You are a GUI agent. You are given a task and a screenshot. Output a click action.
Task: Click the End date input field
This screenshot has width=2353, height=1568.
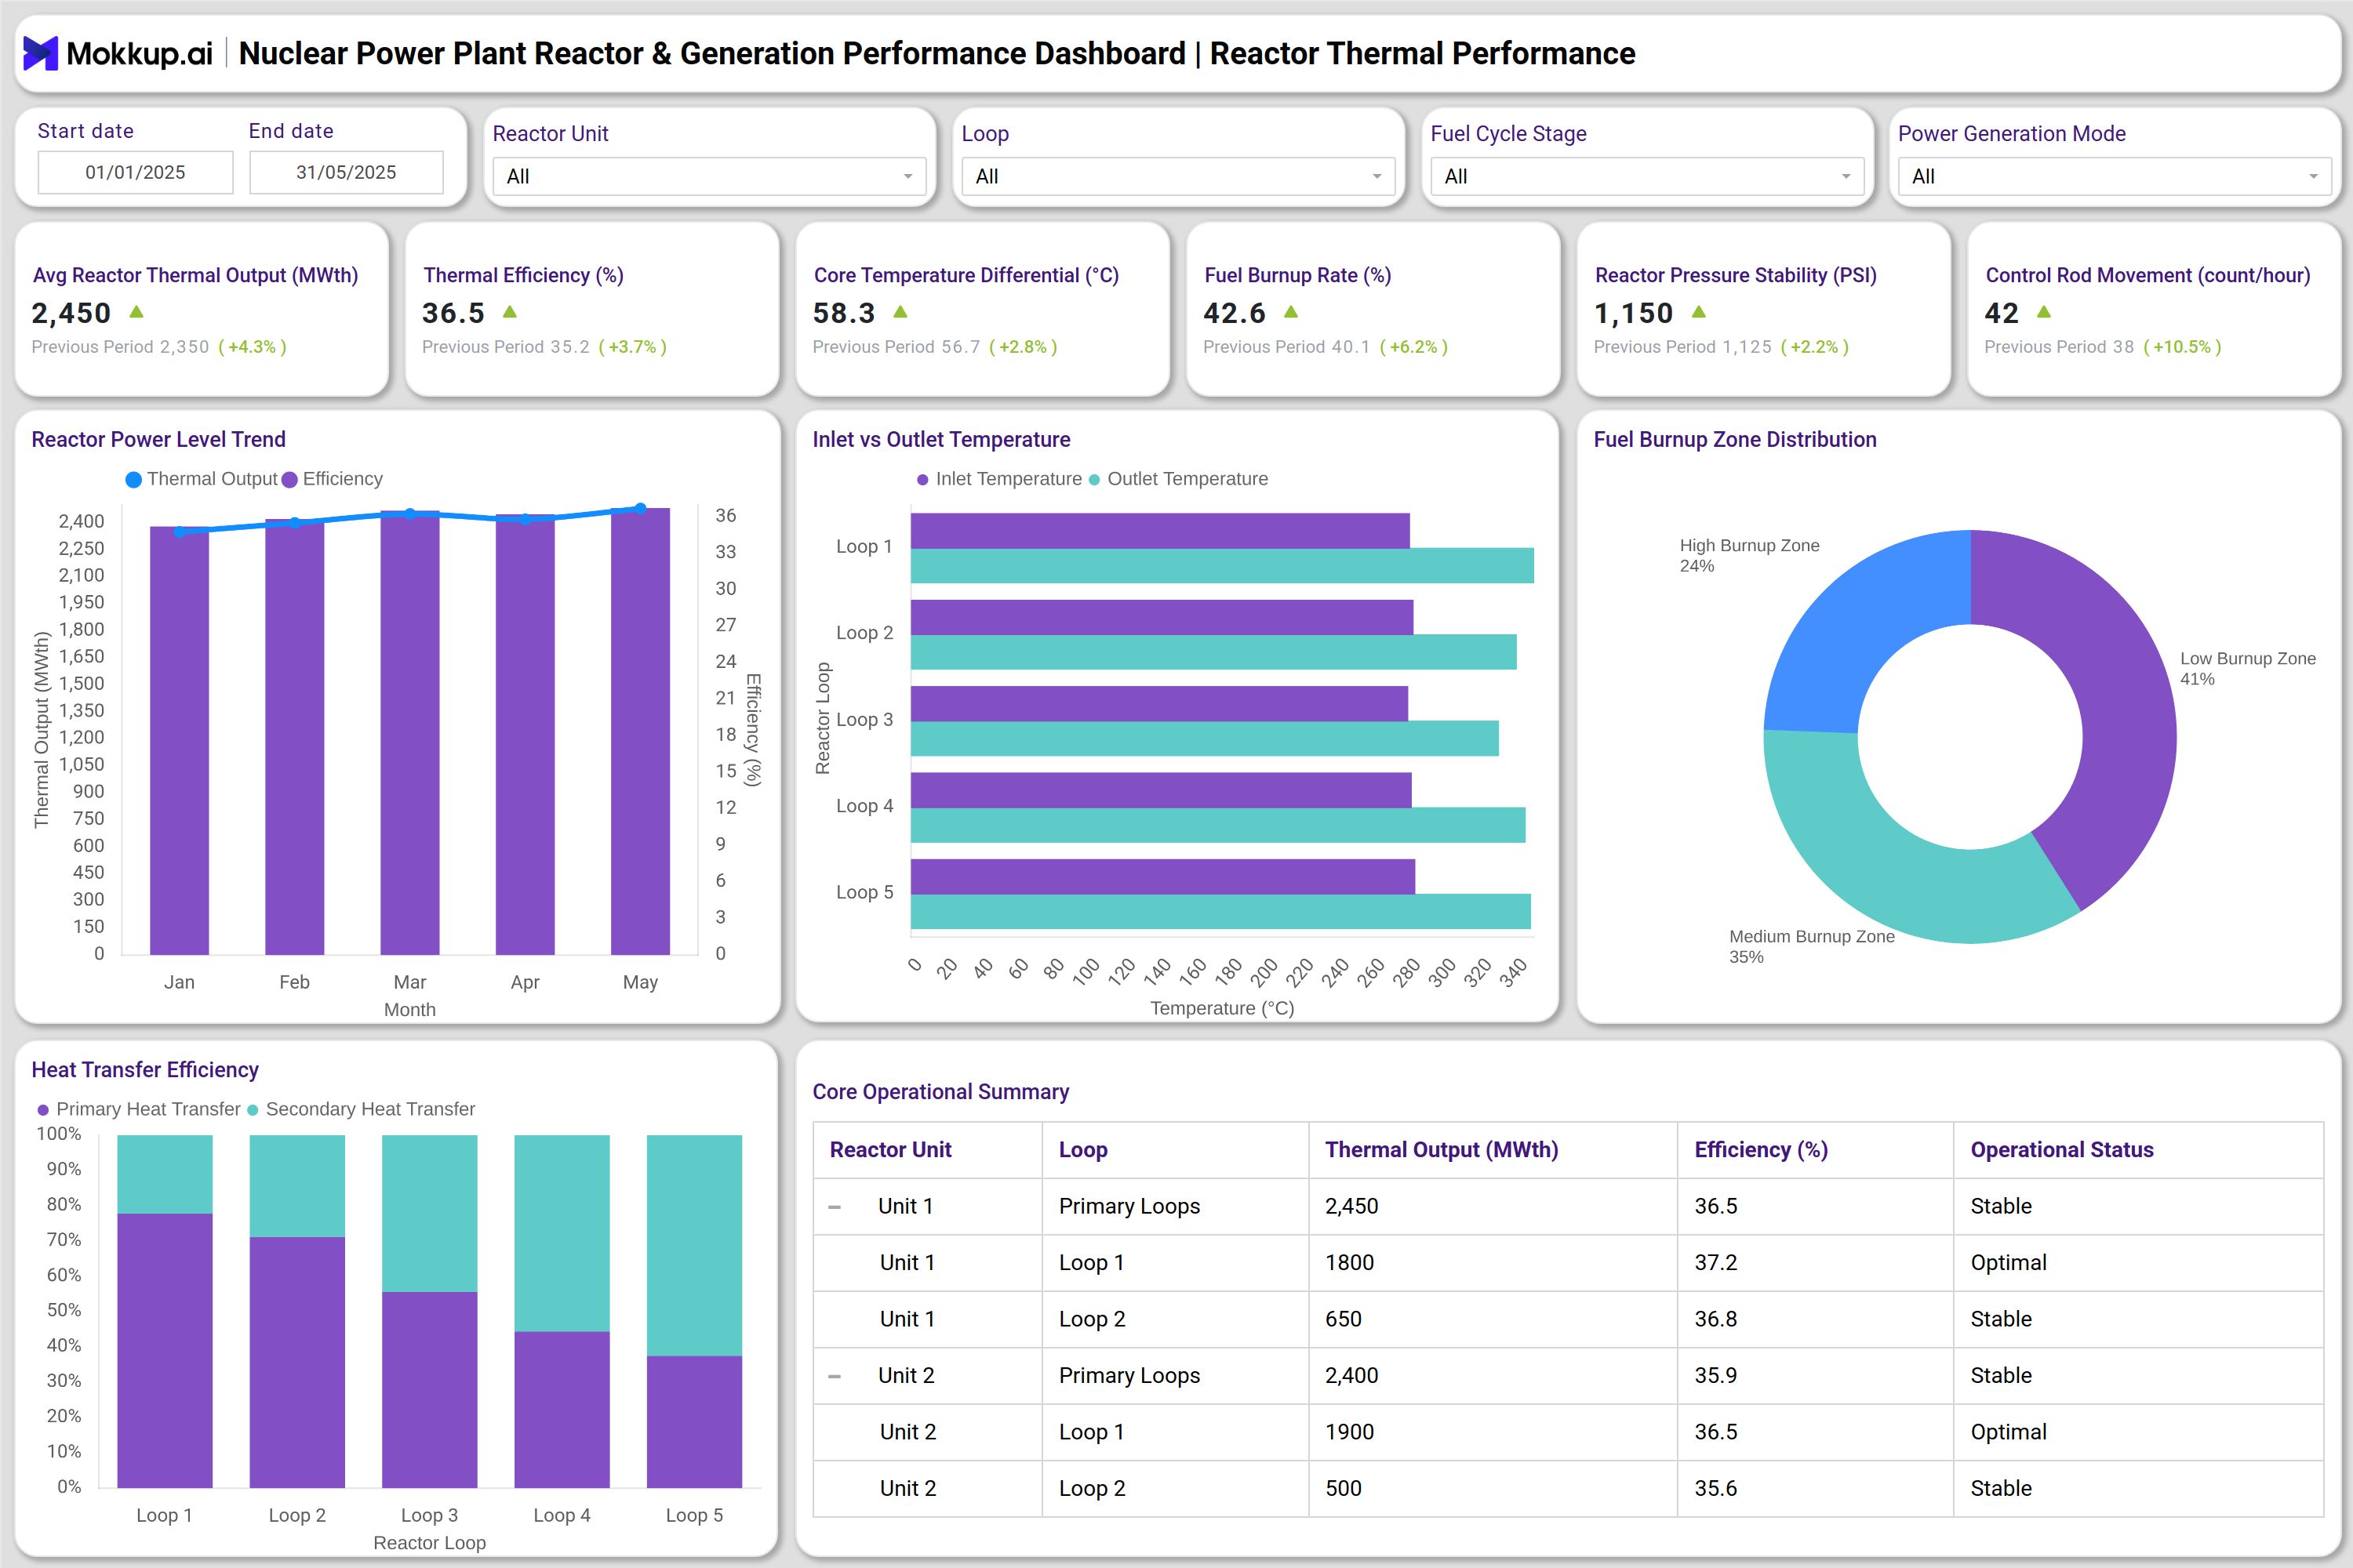tap(346, 172)
